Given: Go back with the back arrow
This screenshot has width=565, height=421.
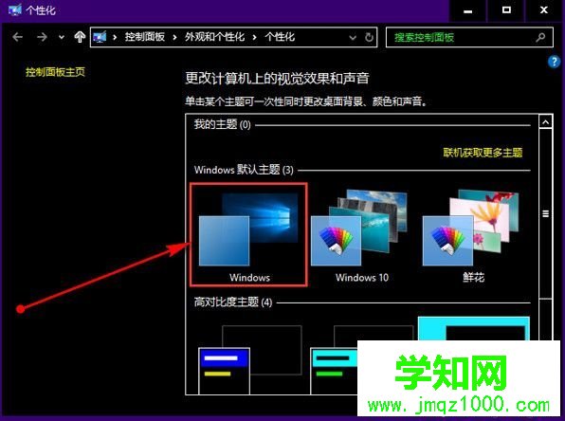Looking at the screenshot, I should coord(18,37).
